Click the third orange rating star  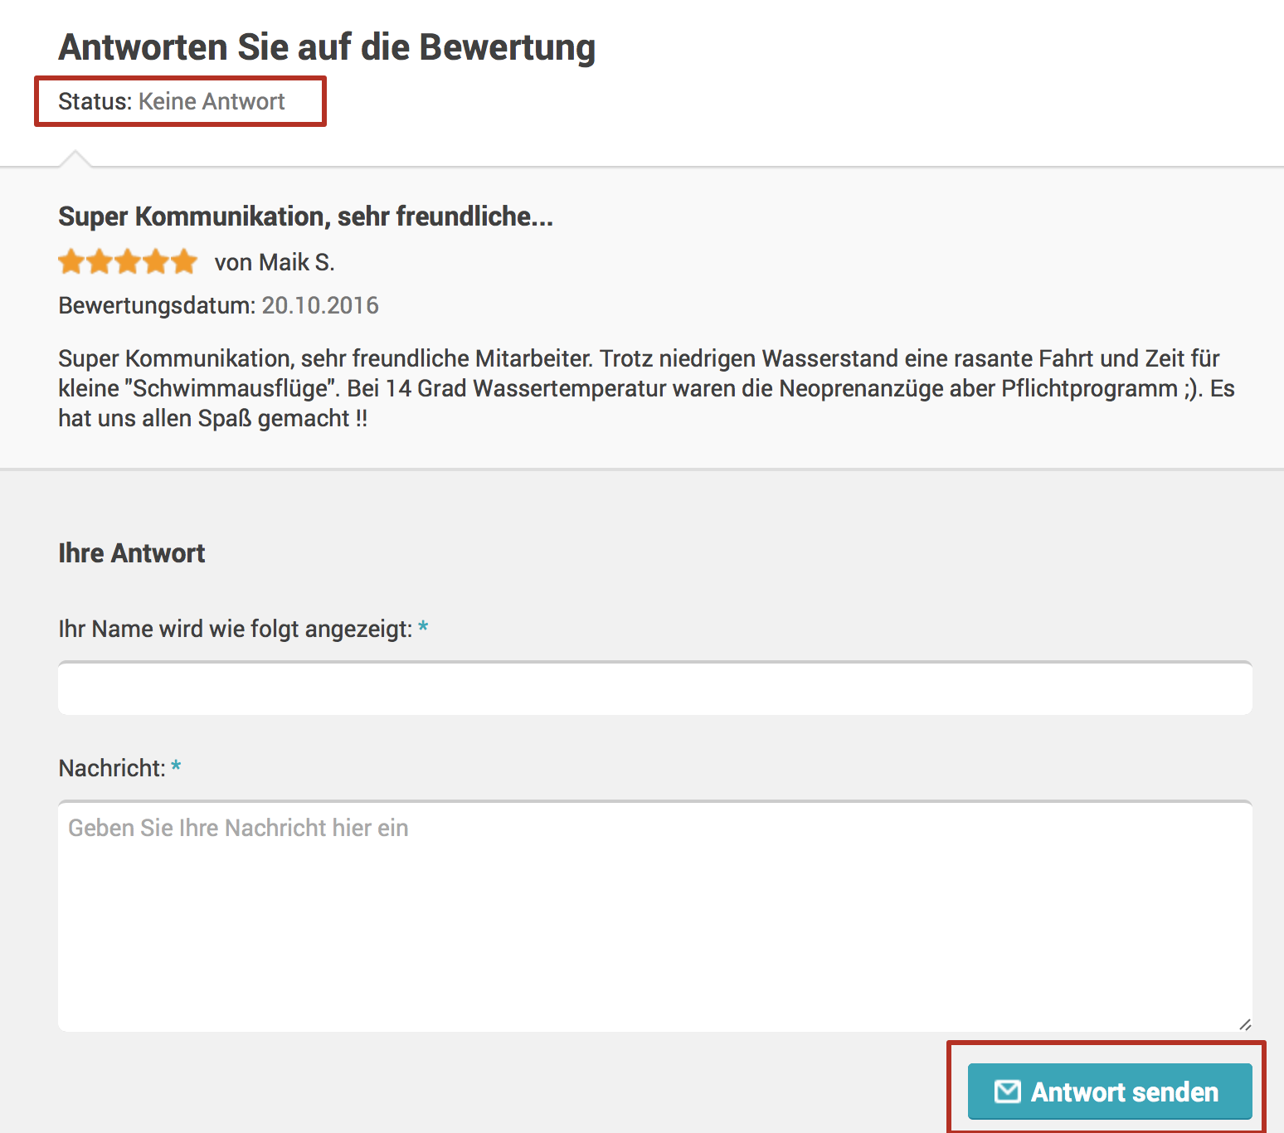click(128, 262)
